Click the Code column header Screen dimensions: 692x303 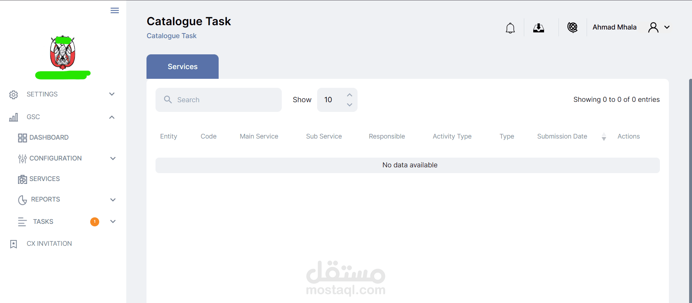(x=209, y=136)
